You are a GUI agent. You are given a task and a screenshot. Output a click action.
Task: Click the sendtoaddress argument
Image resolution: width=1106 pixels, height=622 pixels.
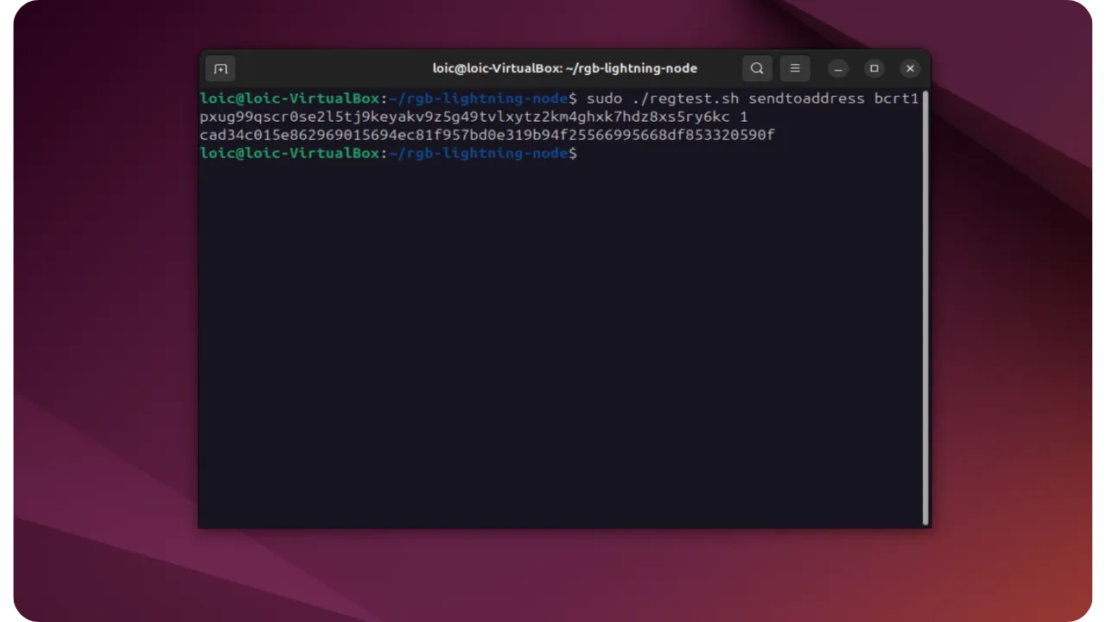tap(806, 98)
